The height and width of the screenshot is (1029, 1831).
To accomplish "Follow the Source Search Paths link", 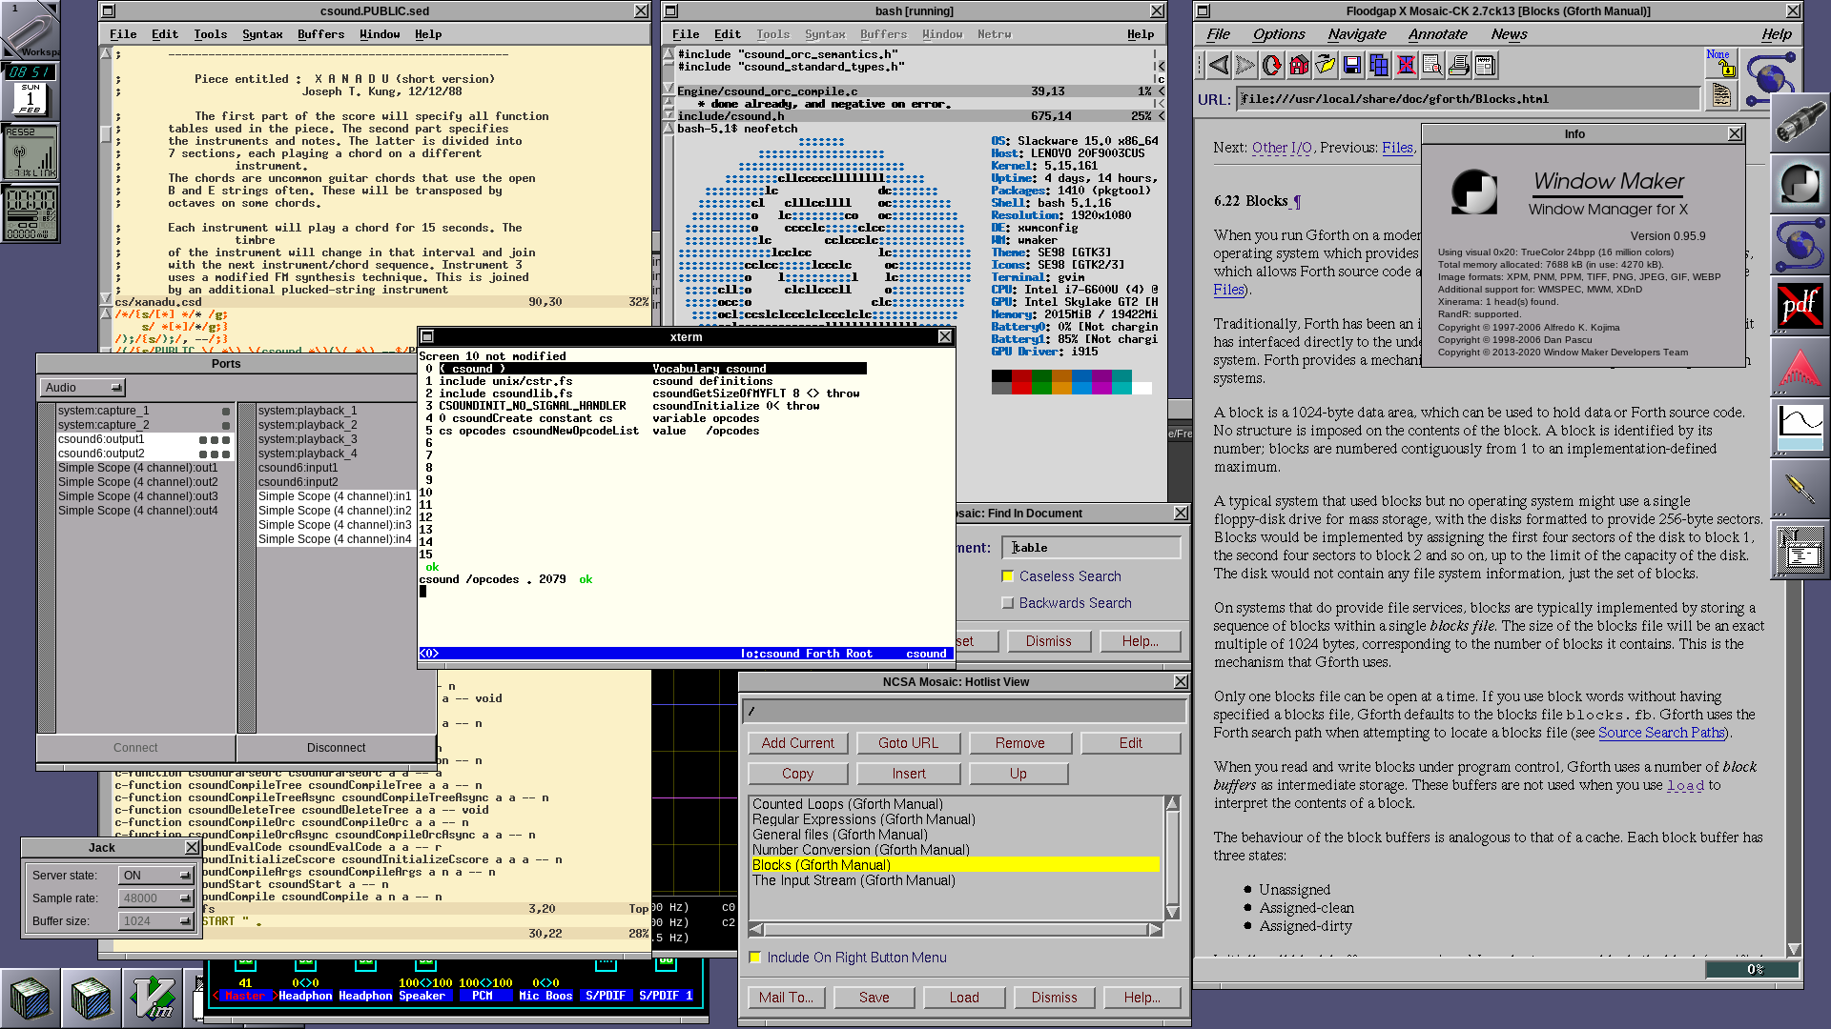I will tap(1660, 733).
